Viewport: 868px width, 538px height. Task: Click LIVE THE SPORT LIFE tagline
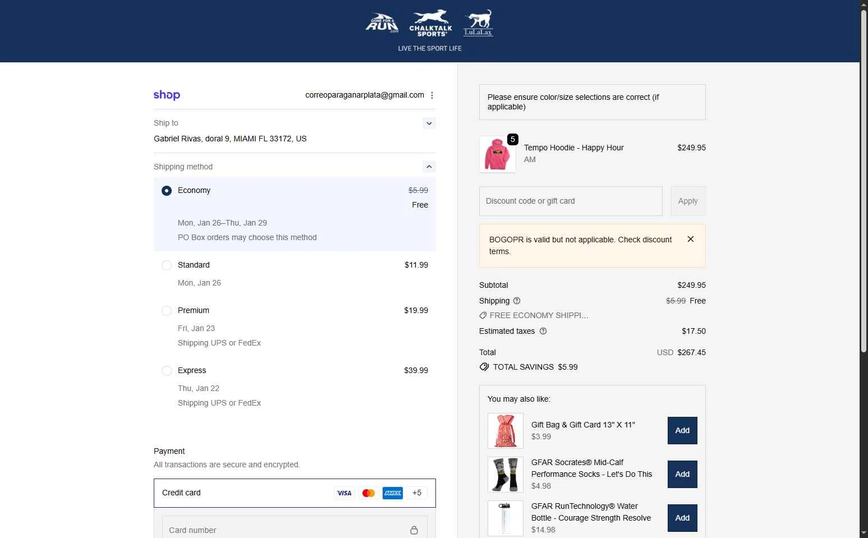click(x=430, y=48)
